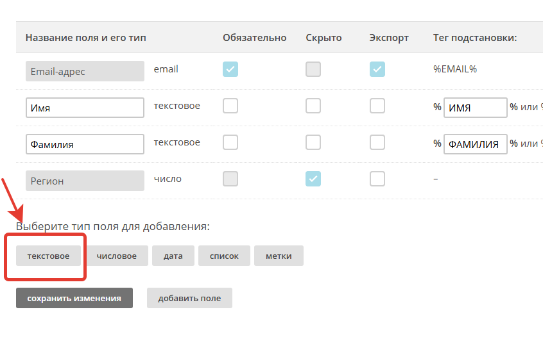Screen dimensions: 543x346
Task: Click the добавить поле button
Action: (x=189, y=298)
